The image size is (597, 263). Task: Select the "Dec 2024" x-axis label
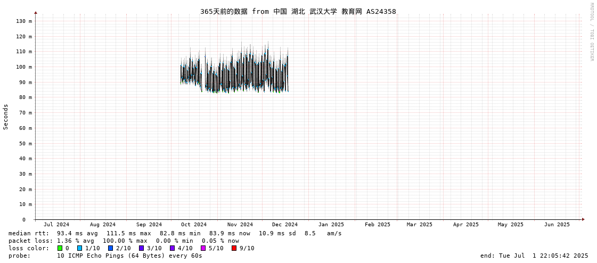(285, 225)
